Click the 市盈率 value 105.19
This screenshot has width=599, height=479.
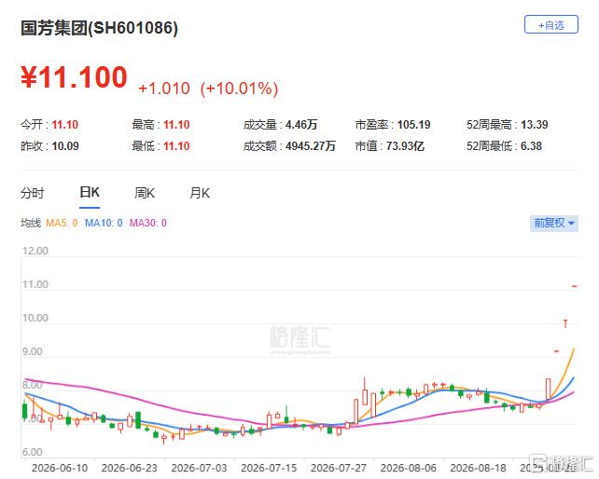[x=413, y=125]
